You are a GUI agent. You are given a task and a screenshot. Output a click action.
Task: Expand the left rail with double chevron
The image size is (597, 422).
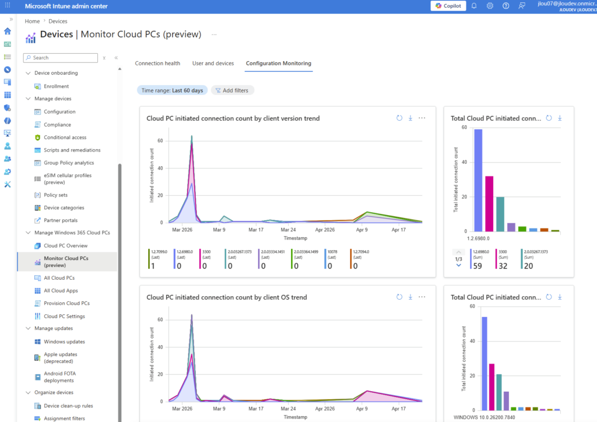tap(11, 19)
